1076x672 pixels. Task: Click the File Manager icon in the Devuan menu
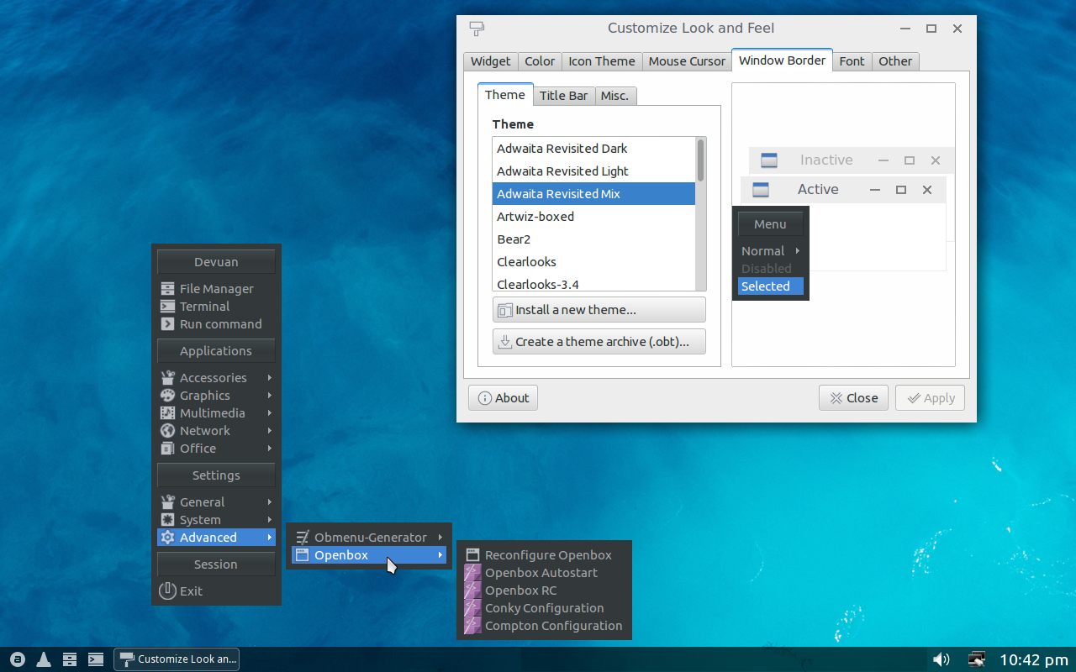pyautogui.click(x=167, y=289)
